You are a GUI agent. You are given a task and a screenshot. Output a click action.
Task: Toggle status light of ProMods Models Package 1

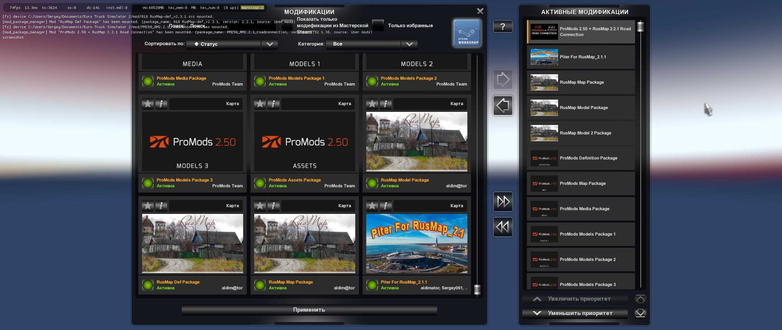260,81
